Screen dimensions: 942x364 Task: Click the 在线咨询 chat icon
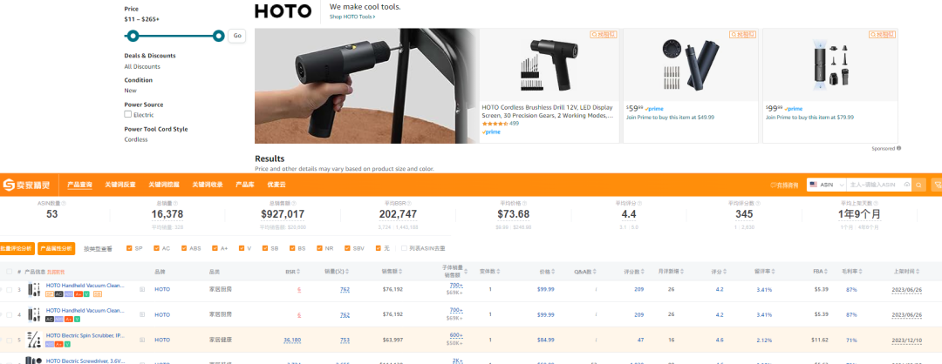[x=773, y=185]
